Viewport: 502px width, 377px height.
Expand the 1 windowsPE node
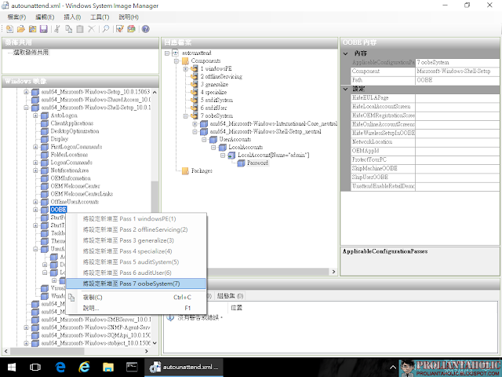tap(185, 68)
